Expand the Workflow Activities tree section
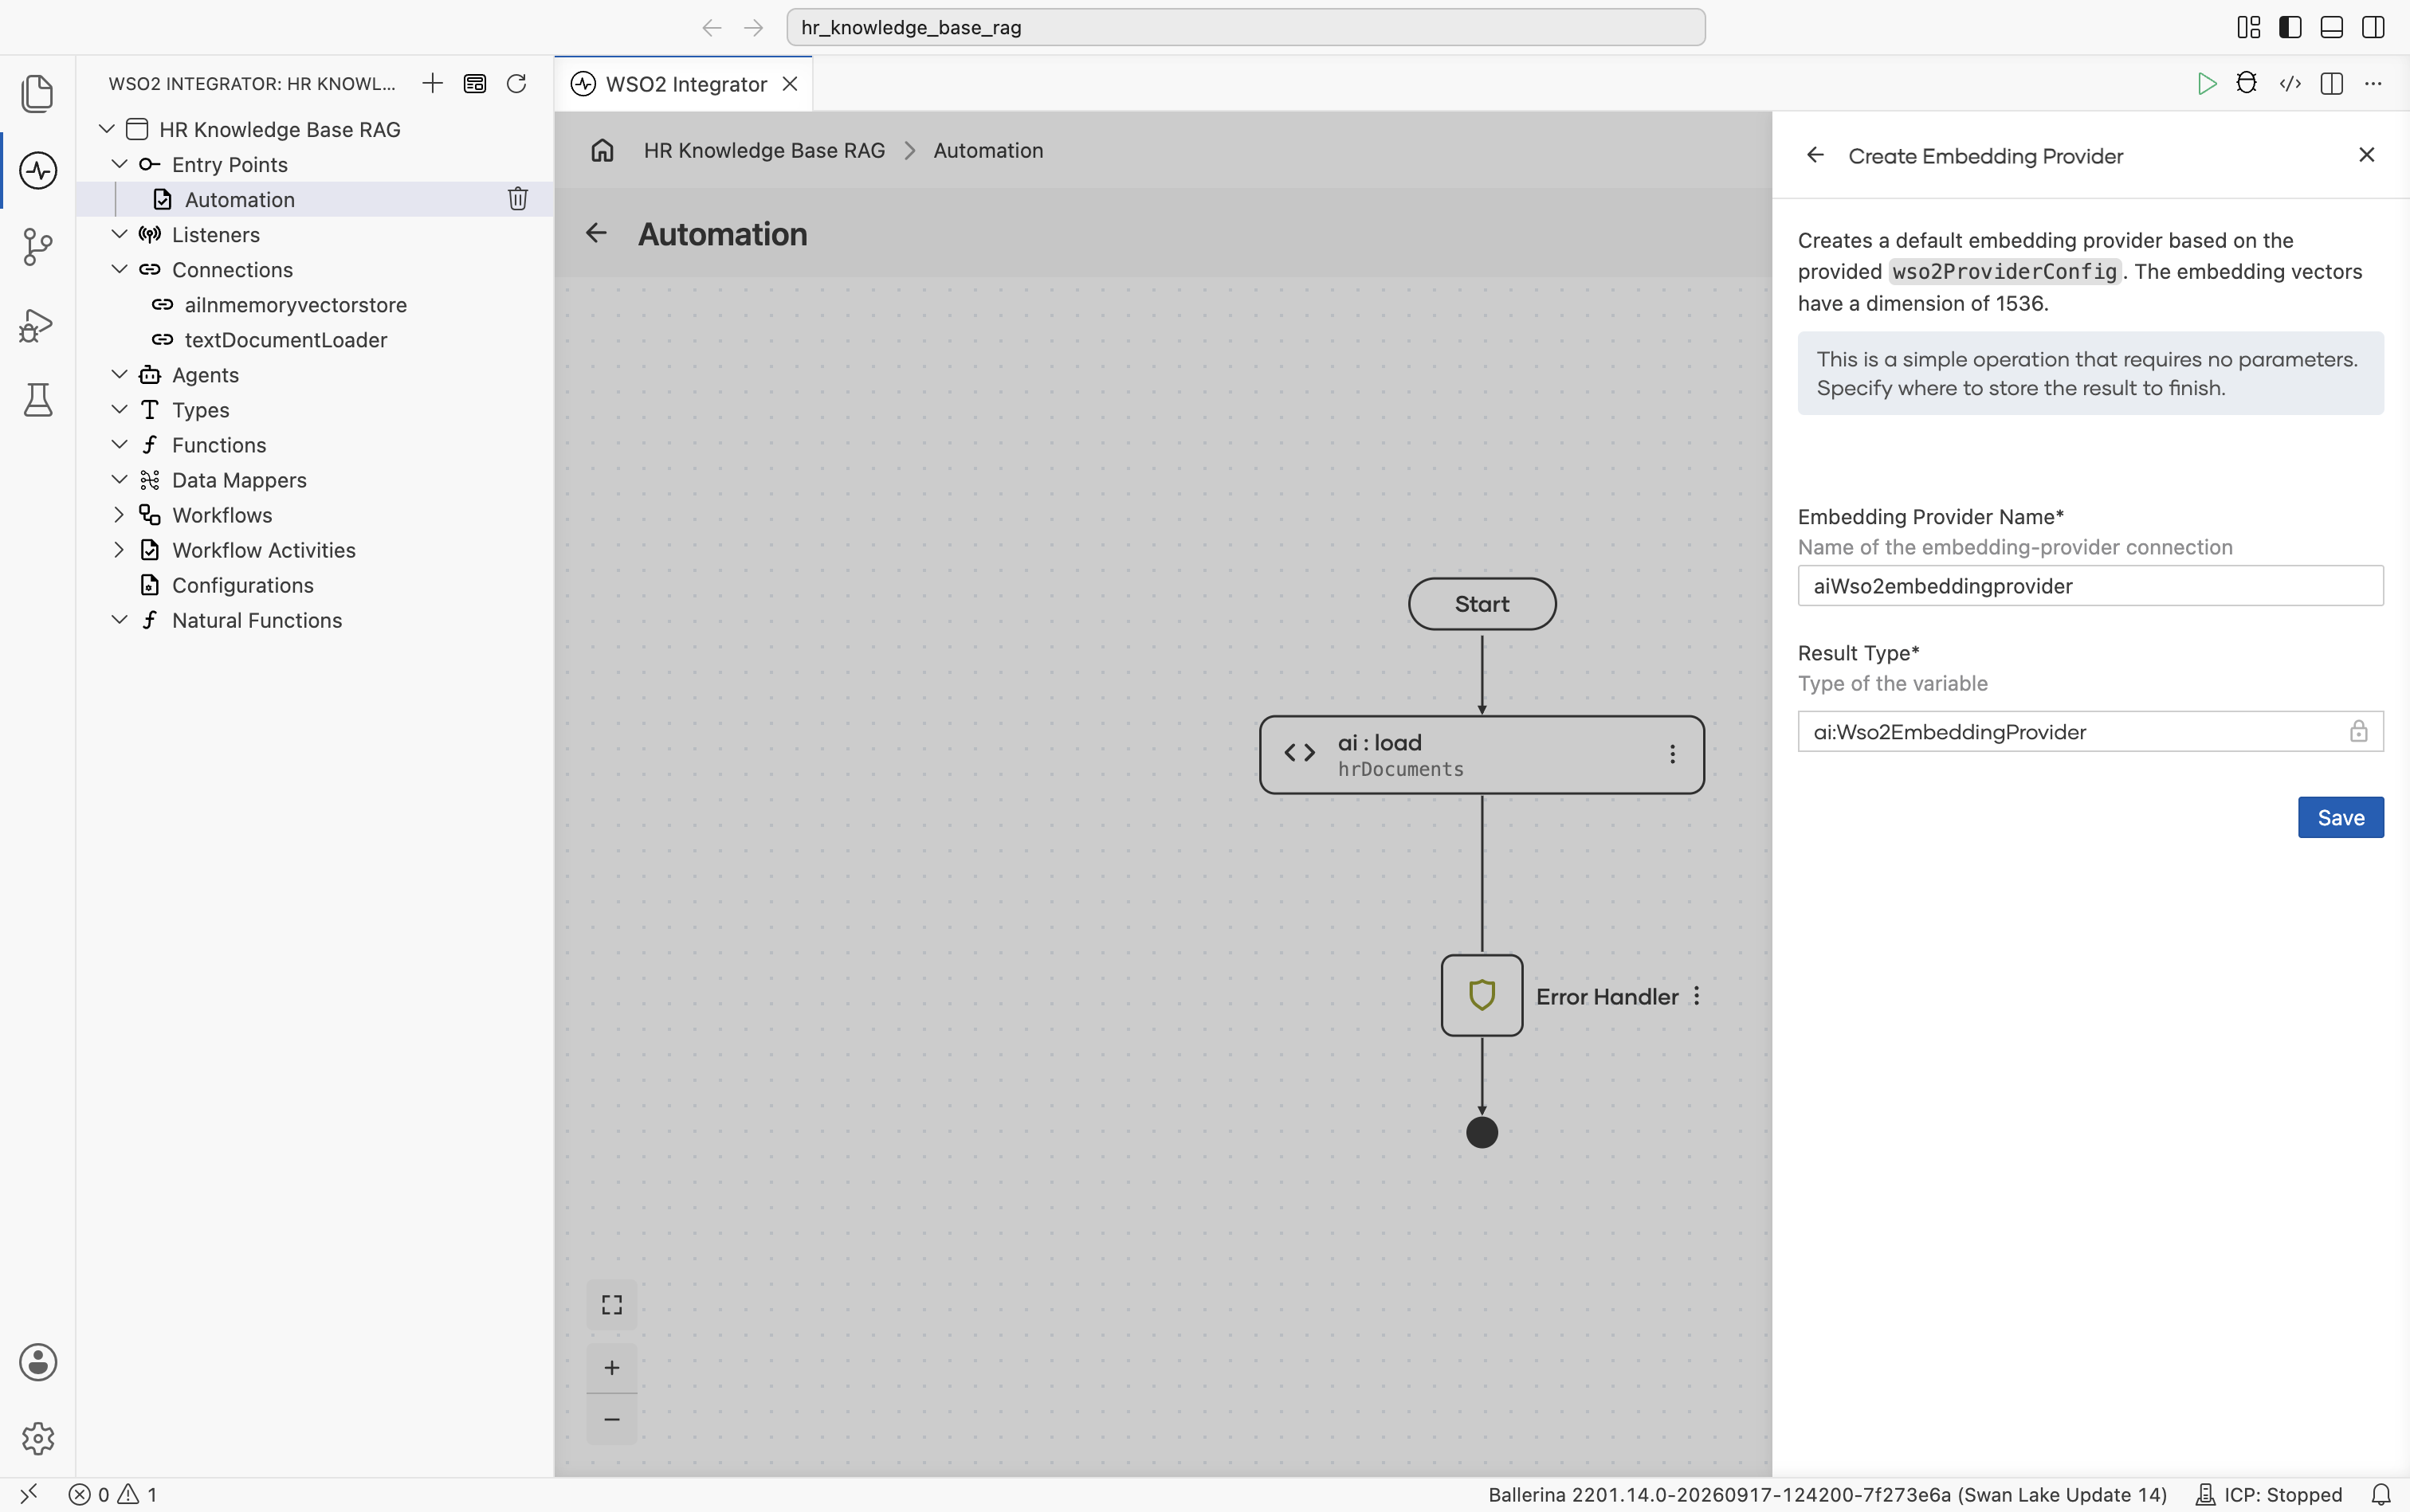Image resolution: width=2410 pixels, height=1512 pixels. tap(119, 549)
